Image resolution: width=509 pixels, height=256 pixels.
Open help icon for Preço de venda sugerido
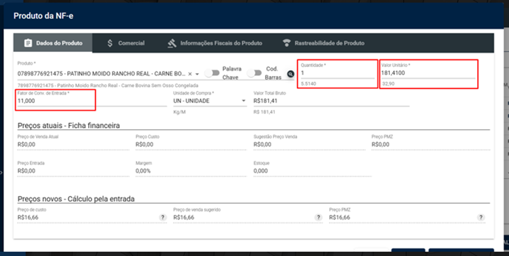319,218
